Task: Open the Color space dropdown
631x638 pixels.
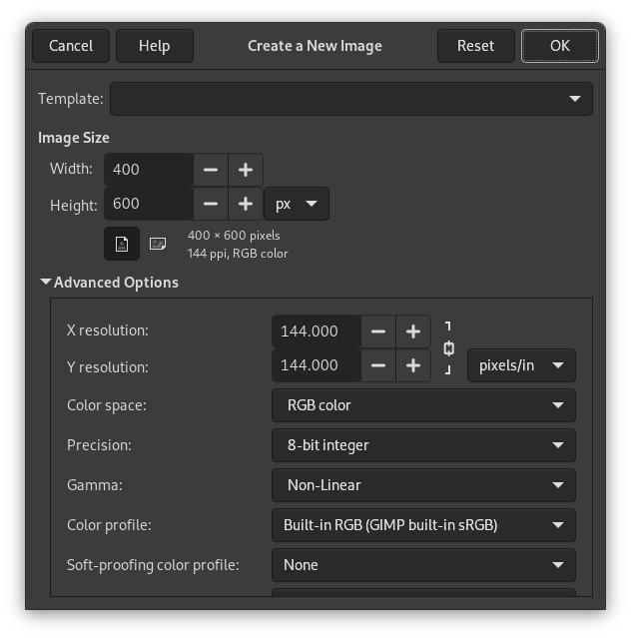Action: click(423, 405)
